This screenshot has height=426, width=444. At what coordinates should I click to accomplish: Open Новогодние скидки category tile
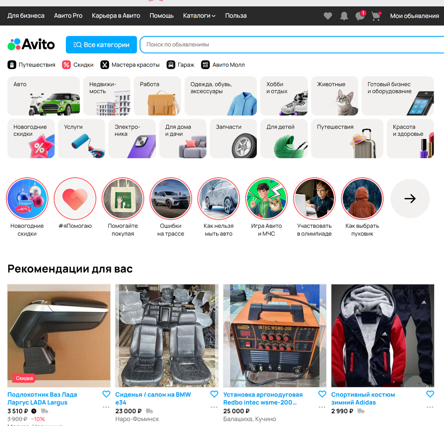point(31,139)
